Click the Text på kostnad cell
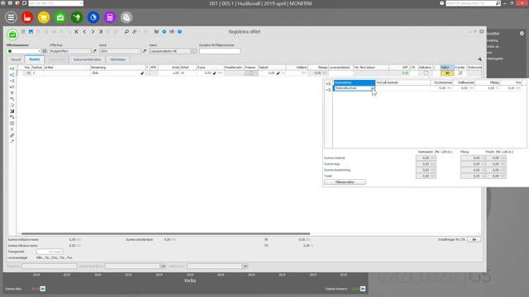Image resolution: width=529 pixels, height=297 pixels. pyautogui.click(x=403, y=88)
